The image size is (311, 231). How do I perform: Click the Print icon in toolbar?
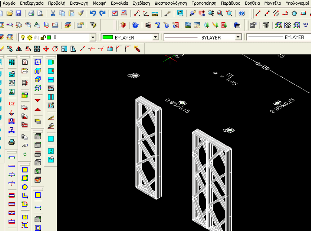(31, 13)
